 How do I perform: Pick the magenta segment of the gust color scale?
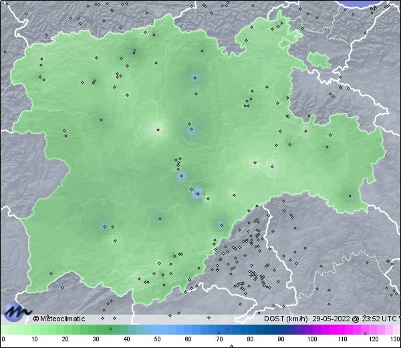point(338,329)
